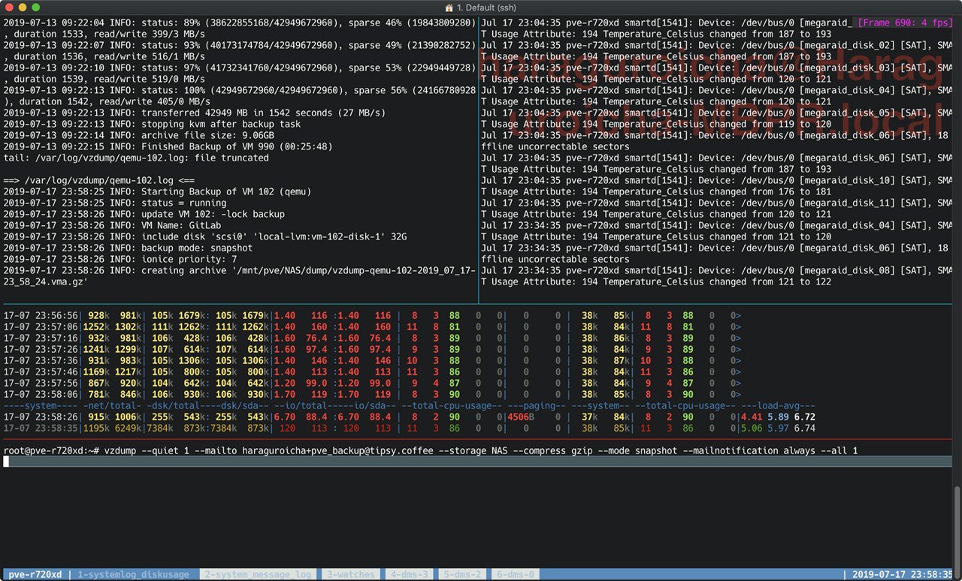Click the home icon in the window title

[449, 8]
